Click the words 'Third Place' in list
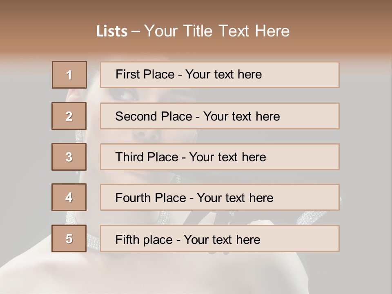Viewport: 392px width, 294px height. pos(147,157)
